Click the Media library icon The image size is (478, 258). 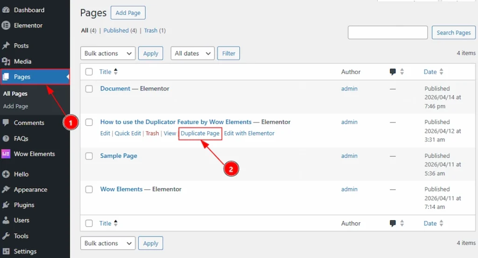6,61
